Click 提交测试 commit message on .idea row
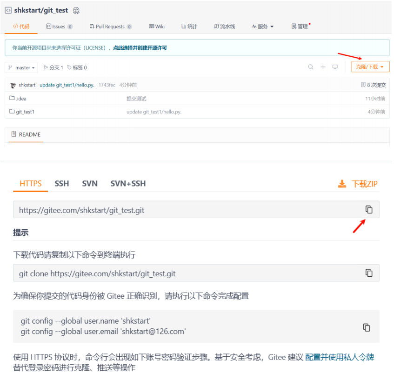This screenshot has width=394, height=380. click(x=136, y=99)
